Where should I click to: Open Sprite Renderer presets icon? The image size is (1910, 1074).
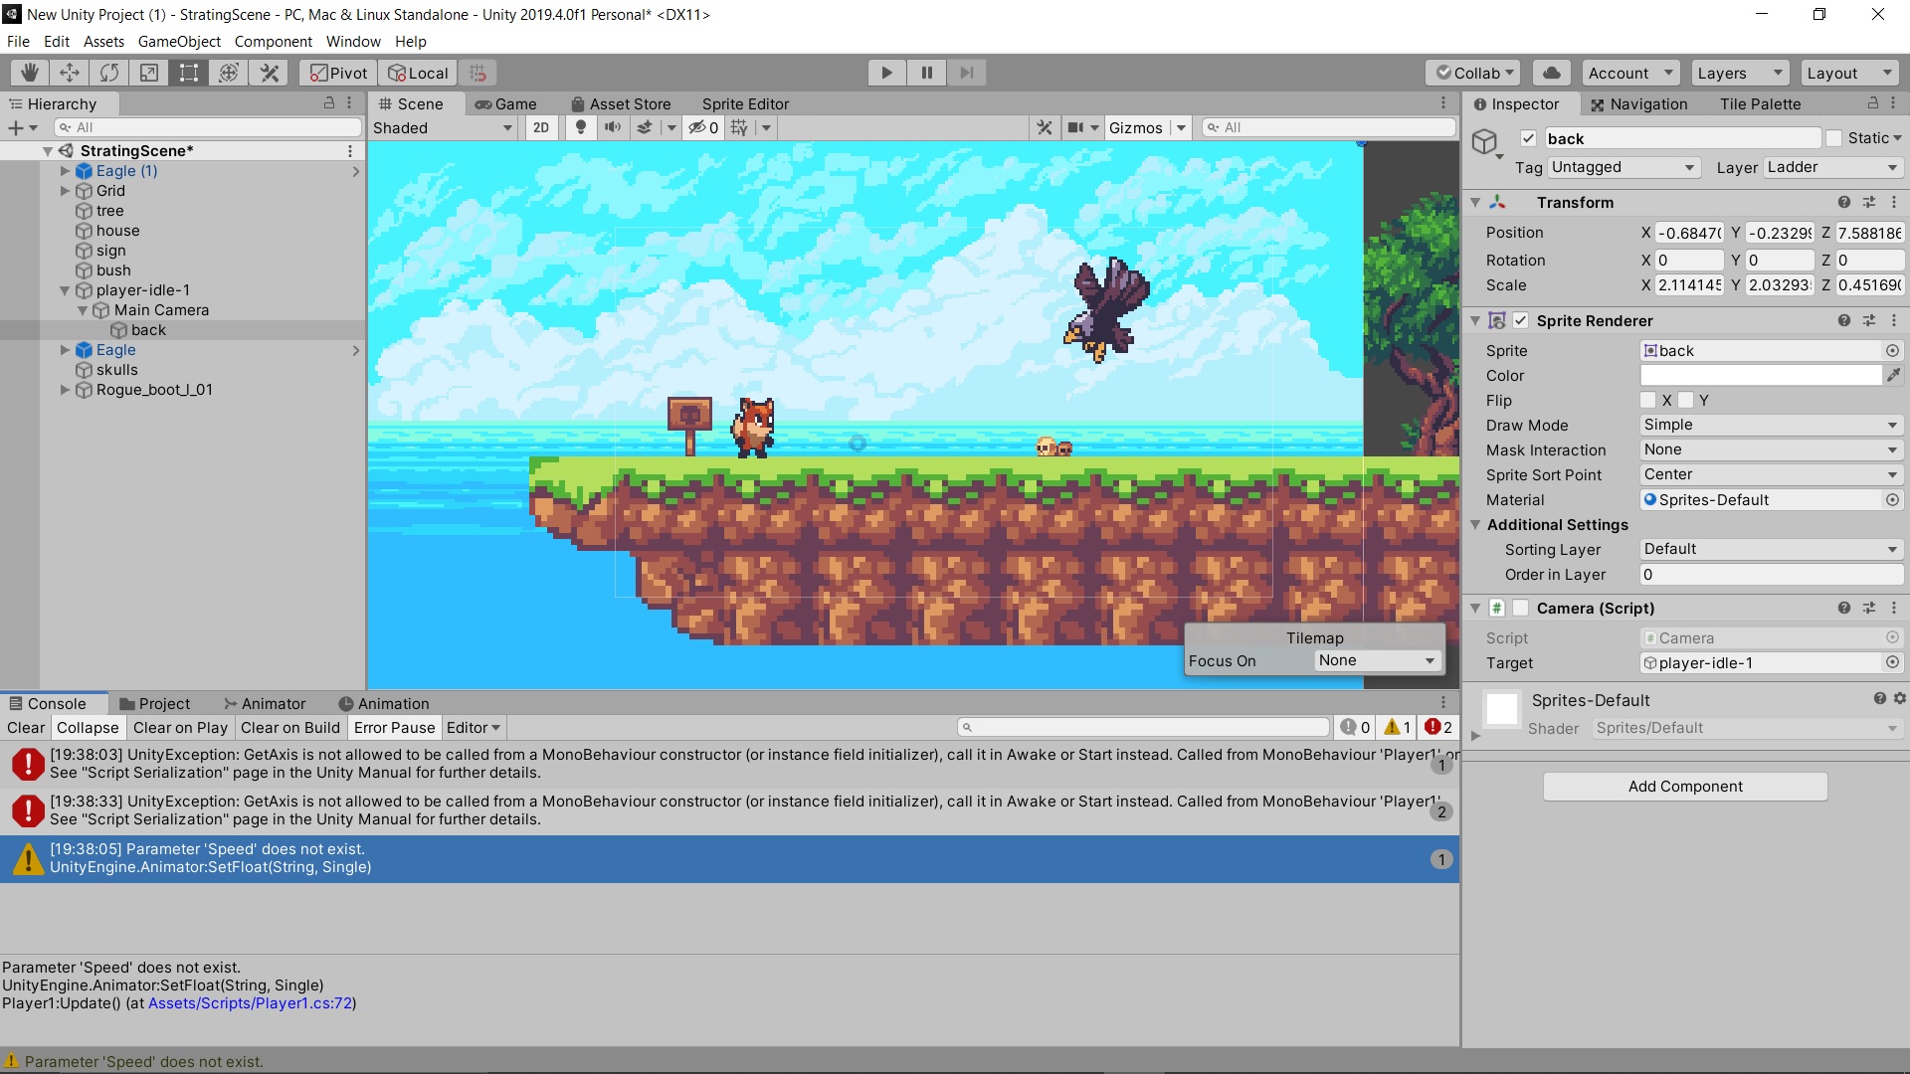pyautogui.click(x=1869, y=320)
